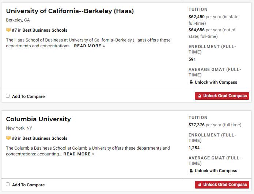Open the University of California--Berkeley (Haas) title link

[x=70, y=11]
